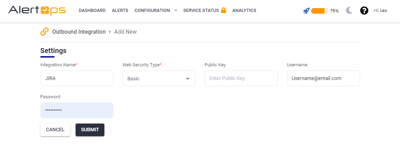Go to the Dashboard menu
Viewport: 400px width, 146px height.
pos(92,11)
